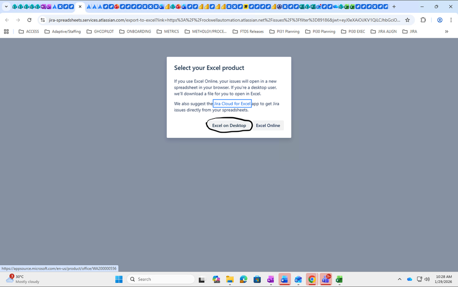Open the JIRA ALIGN bookmark folder

click(x=384, y=31)
